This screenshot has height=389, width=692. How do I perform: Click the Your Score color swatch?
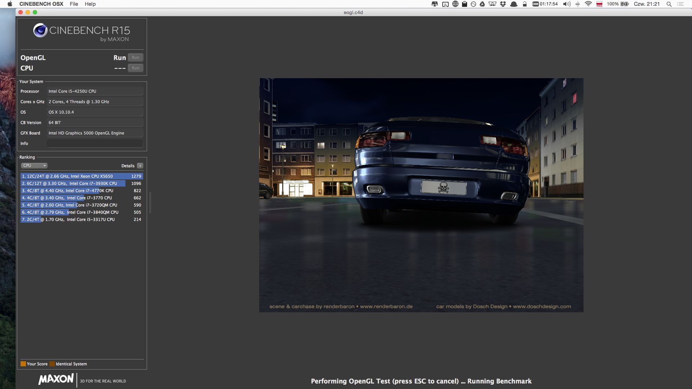[x=24, y=364]
